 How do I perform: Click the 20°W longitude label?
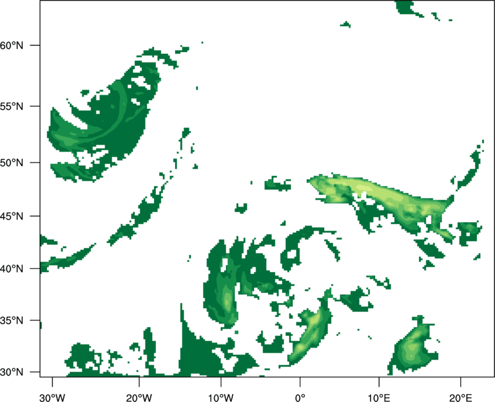(139, 398)
